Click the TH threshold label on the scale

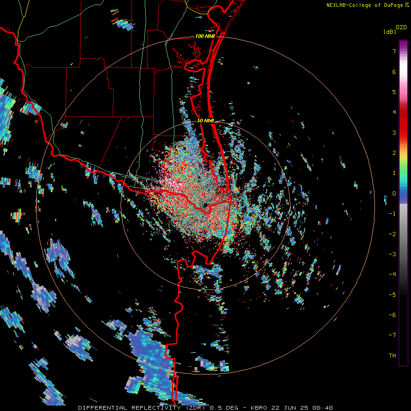(392, 356)
